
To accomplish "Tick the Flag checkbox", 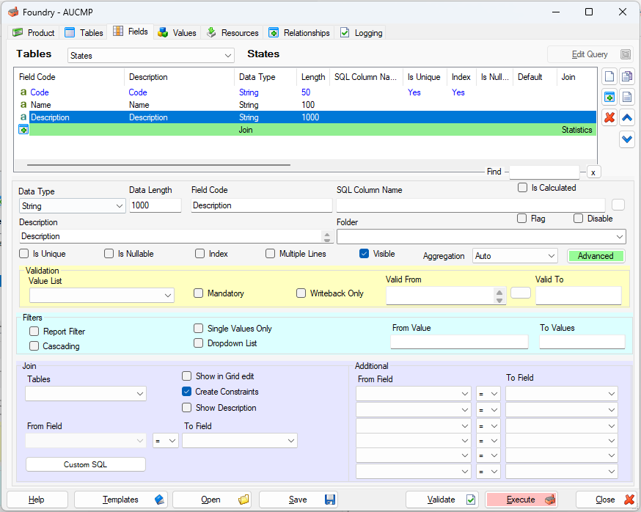I will pyautogui.click(x=521, y=219).
